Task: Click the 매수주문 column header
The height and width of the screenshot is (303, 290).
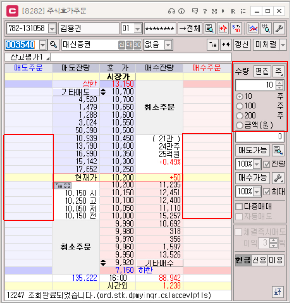Action: [207, 68]
